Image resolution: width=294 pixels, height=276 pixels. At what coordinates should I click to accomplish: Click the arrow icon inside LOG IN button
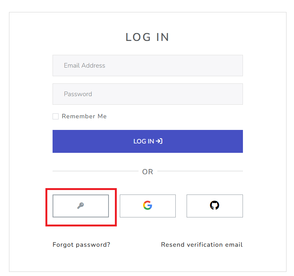159,141
